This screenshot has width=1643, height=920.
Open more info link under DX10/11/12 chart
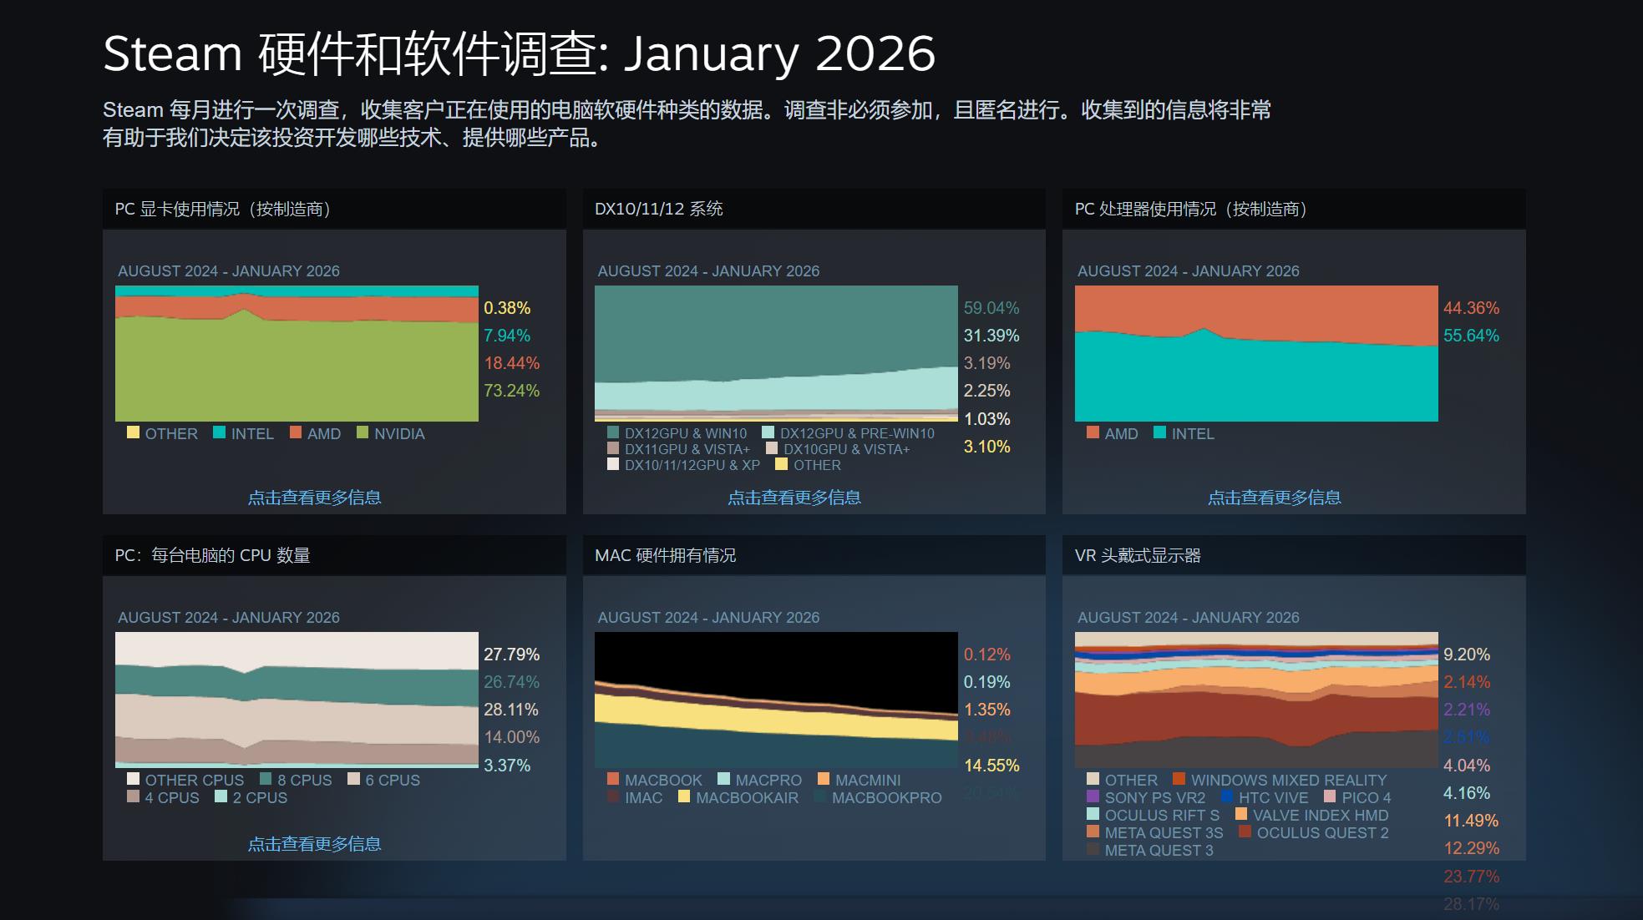coord(794,498)
